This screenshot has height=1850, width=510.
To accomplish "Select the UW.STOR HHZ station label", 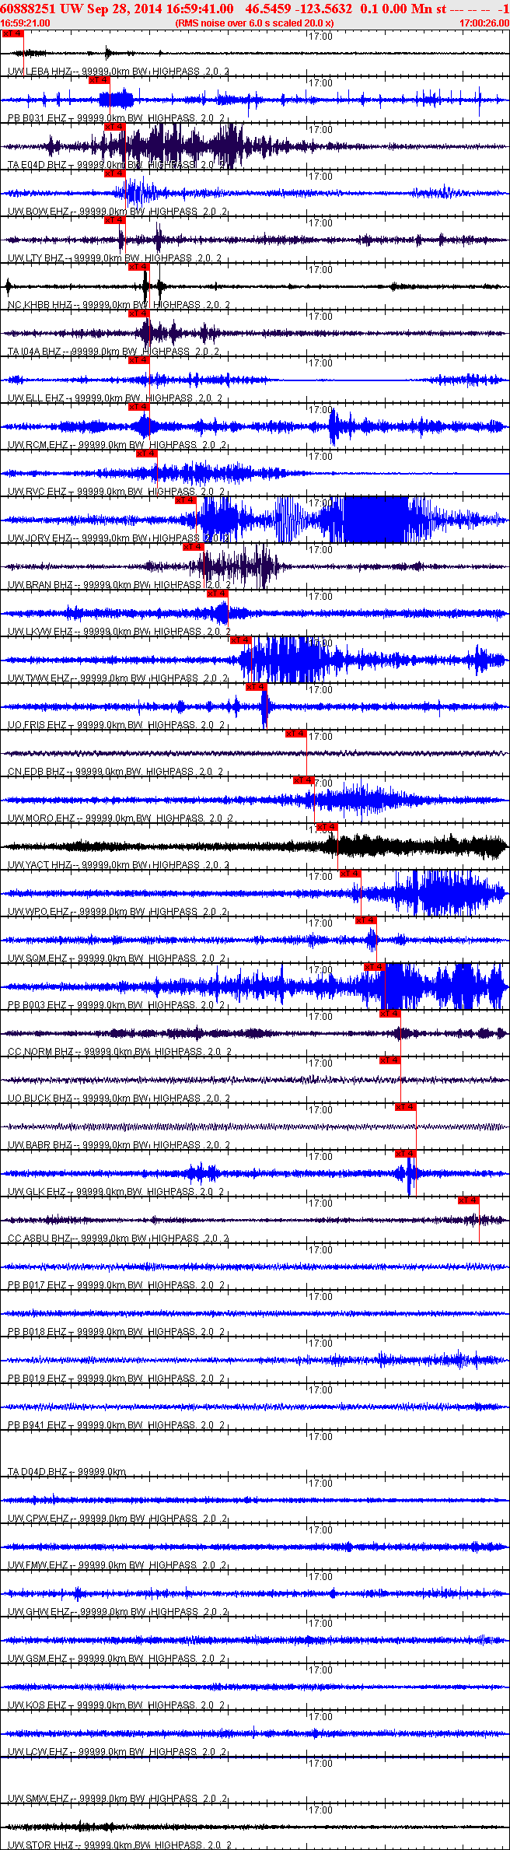I will 40,1845.
